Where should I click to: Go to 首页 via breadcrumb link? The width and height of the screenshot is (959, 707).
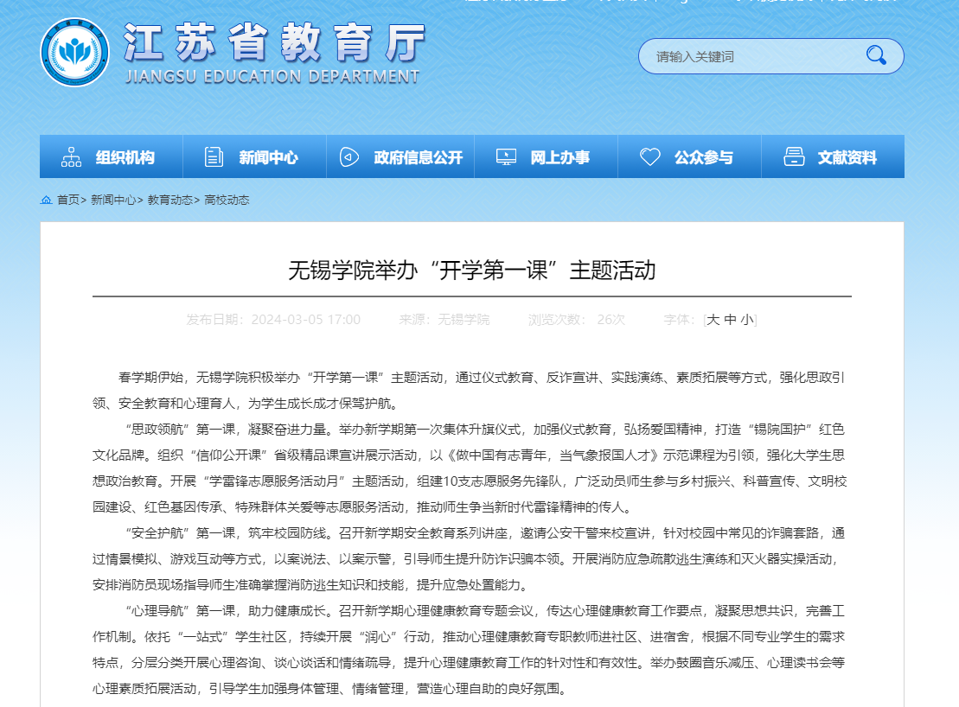(68, 200)
